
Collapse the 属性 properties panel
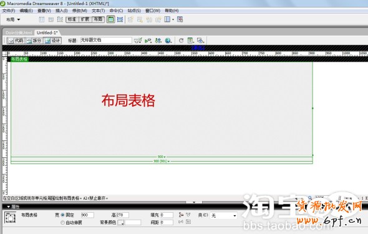pyautogui.click(x=9, y=207)
